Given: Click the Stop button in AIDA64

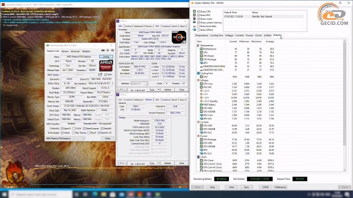Looking at the screenshot, I should (x=212, y=187).
